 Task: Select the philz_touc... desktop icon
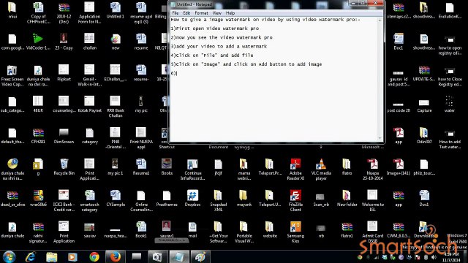point(424,167)
